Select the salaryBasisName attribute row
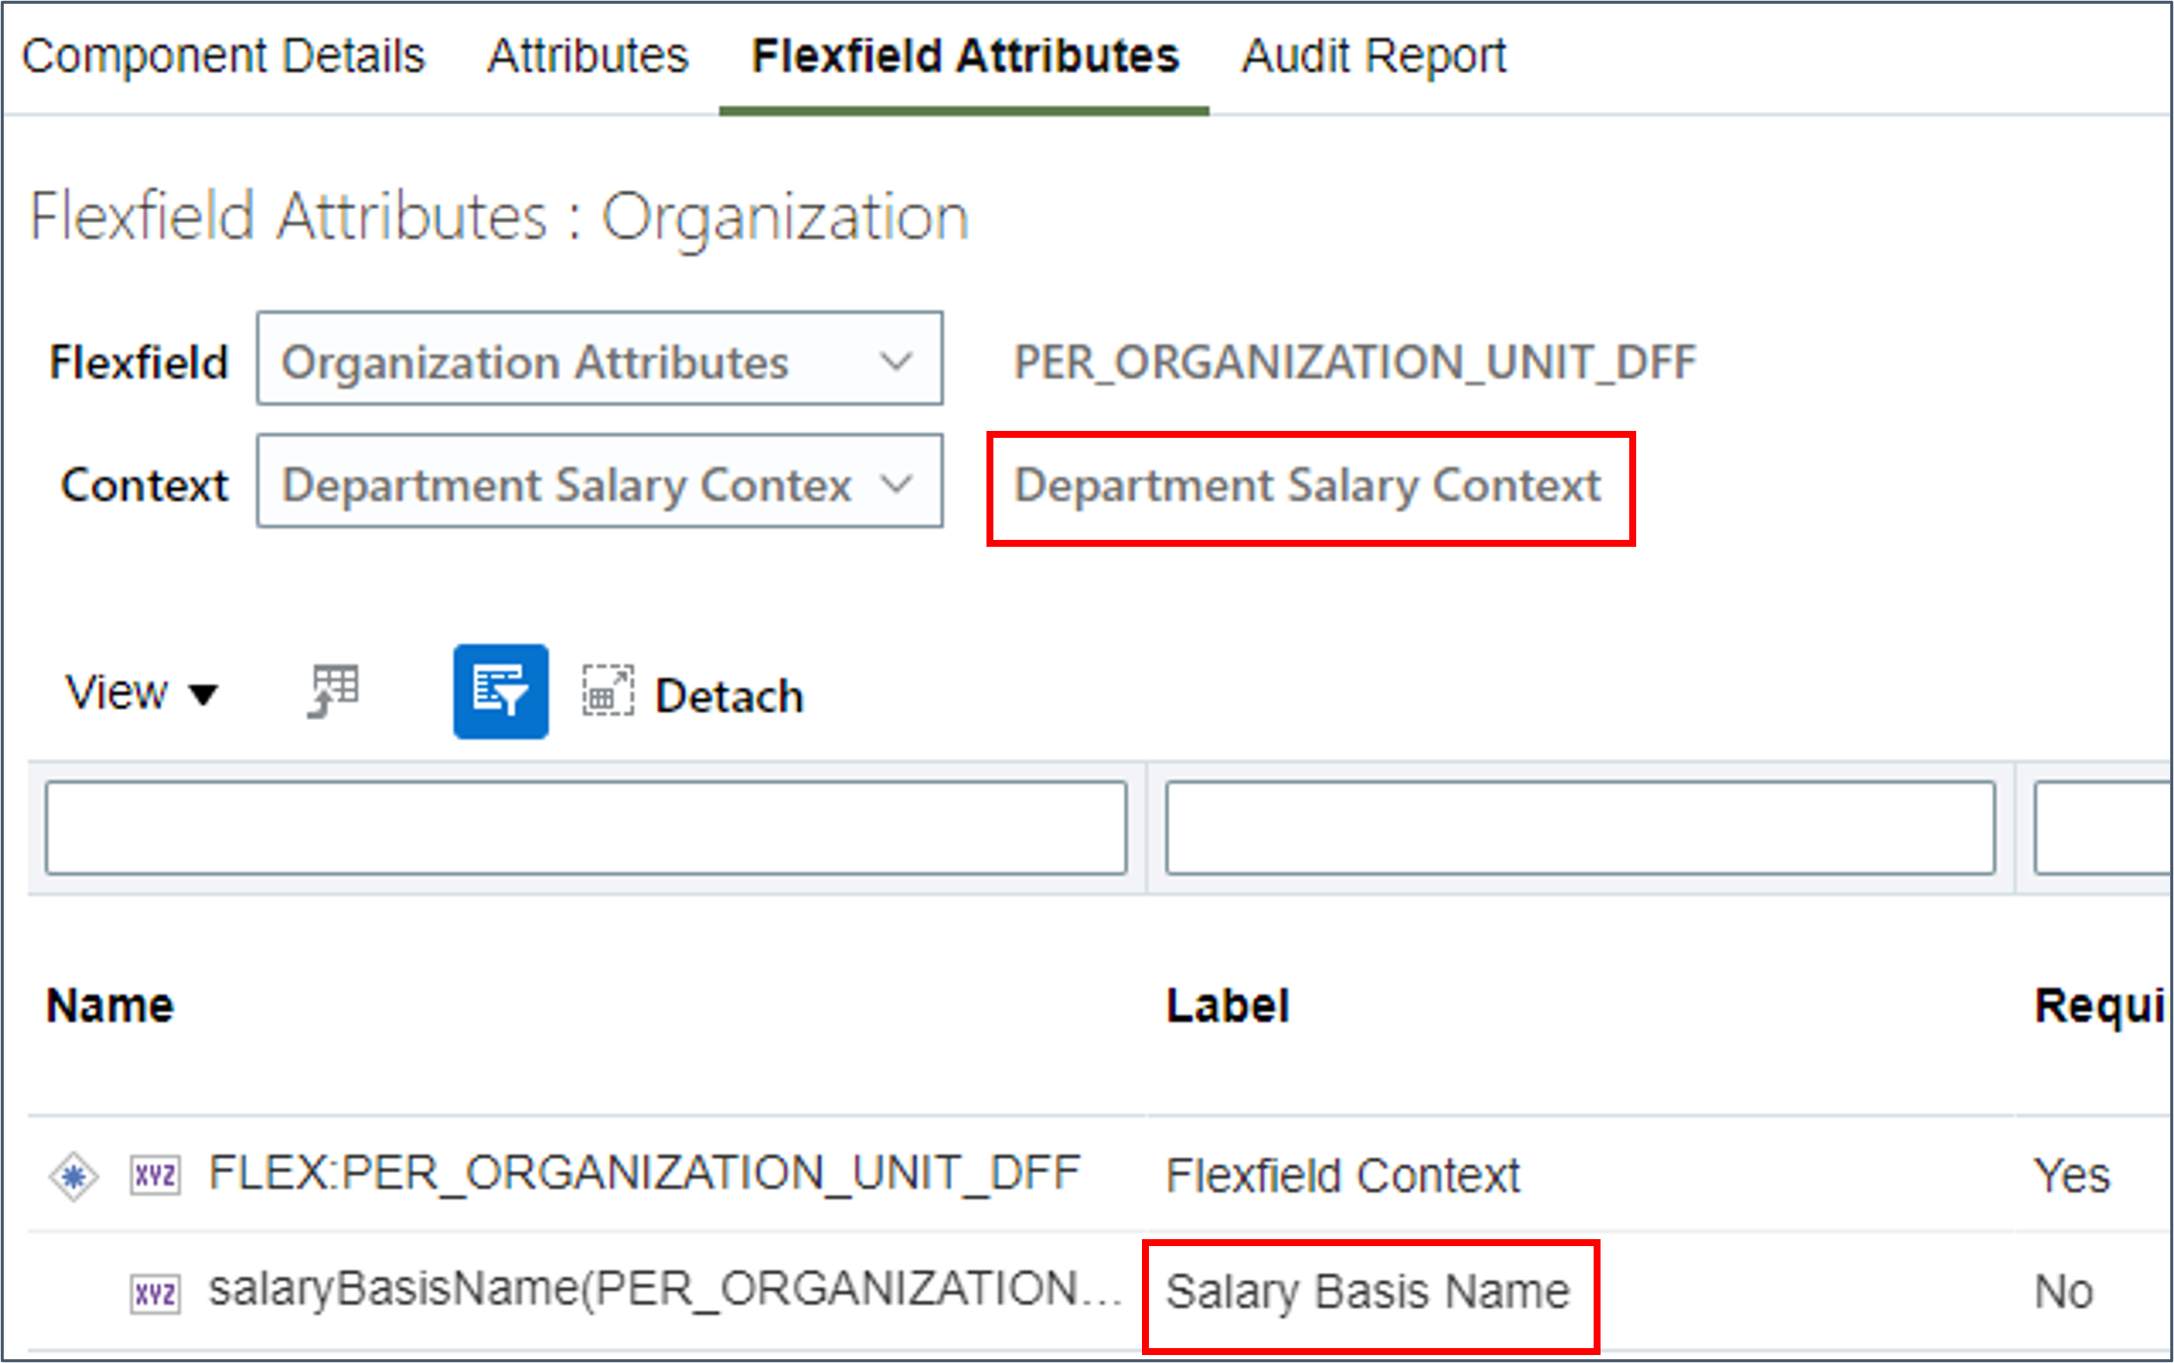The width and height of the screenshot is (2174, 1363). click(x=664, y=1291)
